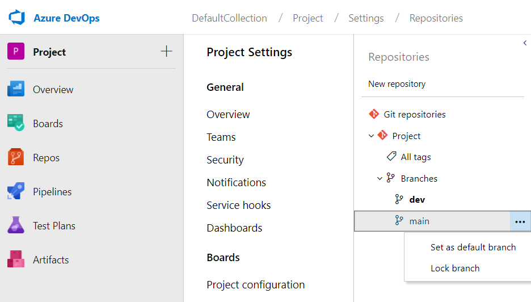Open the Overview hub icon in sidebar
The width and height of the screenshot is (531, 302).
pyautogui.click(x=16, y=89)
